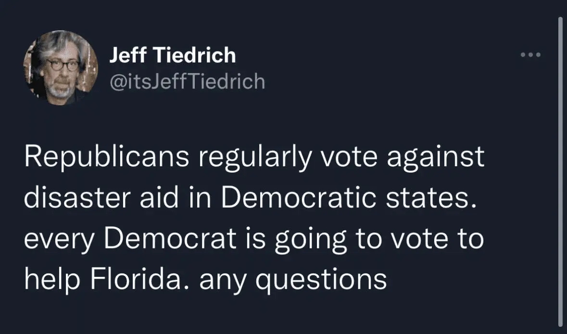
Task: Click Jeff Tiedrich's profile picture
Action: tap(61, 67)
